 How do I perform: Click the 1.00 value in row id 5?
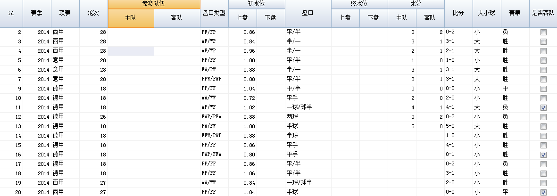pos(242,61)
